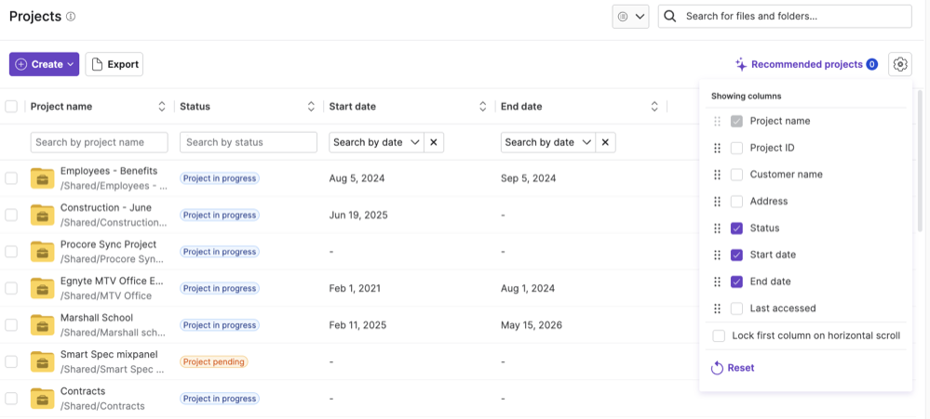This screenshot has height=419, width=930.
Task: Open Recommended projects link
Action: coord(806,64)
